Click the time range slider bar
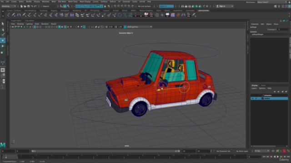Screen dimensions: 291x163 point(105,151)
